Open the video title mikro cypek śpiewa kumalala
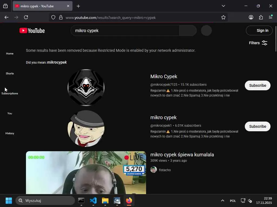This screenshot has width=277, height=207. point(182,155)
